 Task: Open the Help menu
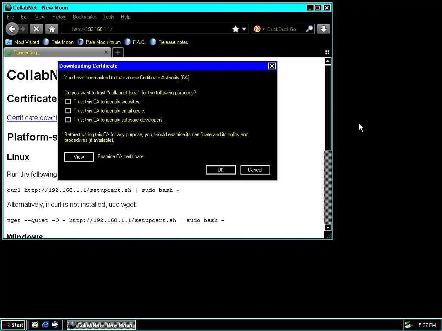pos(126,17)
